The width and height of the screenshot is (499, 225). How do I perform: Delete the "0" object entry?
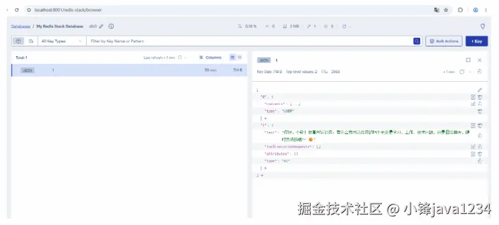tap(480, 97)
